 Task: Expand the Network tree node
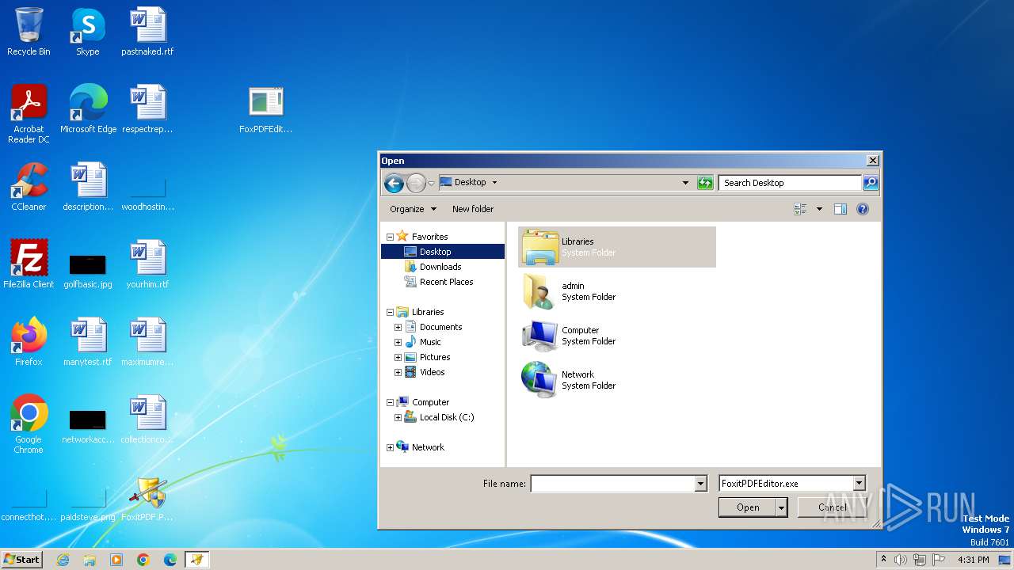390,447
